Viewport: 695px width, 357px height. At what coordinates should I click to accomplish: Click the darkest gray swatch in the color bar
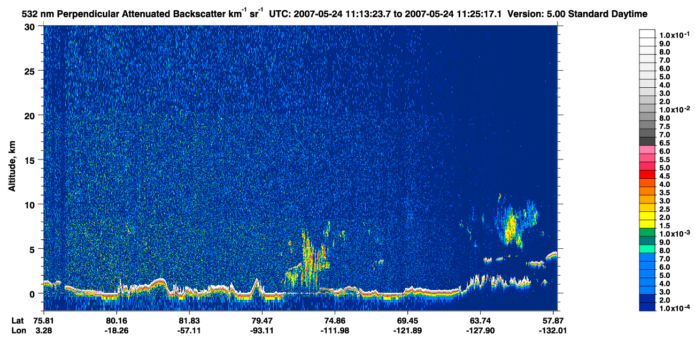coord(647,141)
